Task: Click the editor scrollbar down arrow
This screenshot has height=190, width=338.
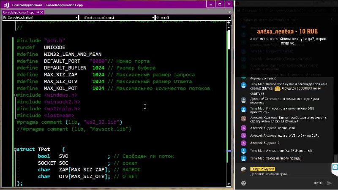Action: pyautogui.click(x=229, y=184)
